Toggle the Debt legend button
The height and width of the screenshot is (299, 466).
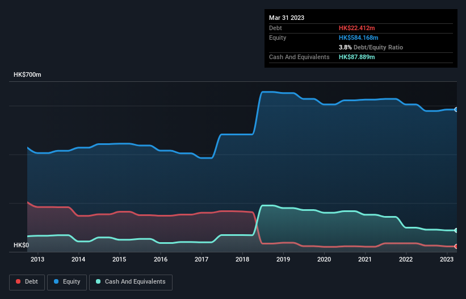tap(27, 282)
